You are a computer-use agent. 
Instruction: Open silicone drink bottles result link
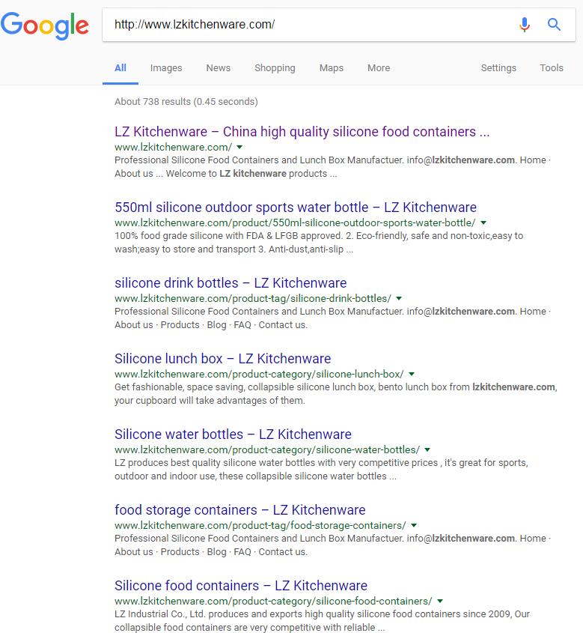(231, 283)
